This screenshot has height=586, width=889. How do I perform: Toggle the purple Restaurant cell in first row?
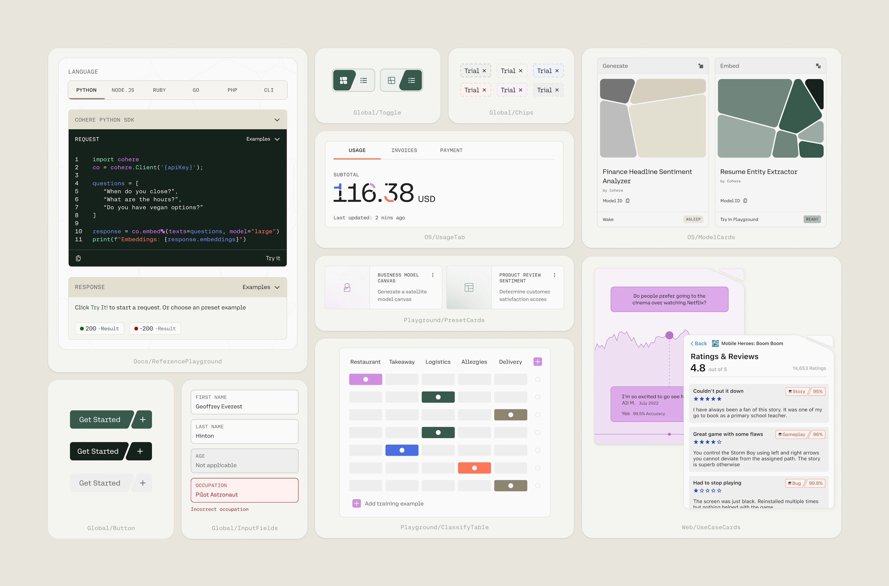(x=365, y=379)
